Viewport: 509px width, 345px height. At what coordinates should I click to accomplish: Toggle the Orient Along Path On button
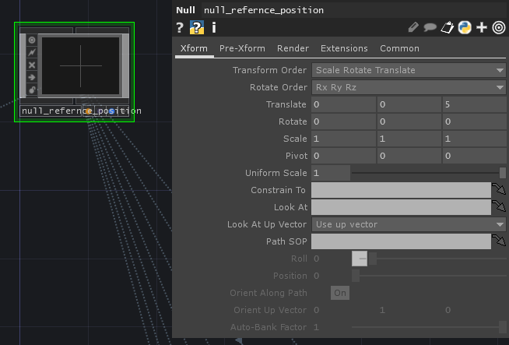(x=339, y=293)
